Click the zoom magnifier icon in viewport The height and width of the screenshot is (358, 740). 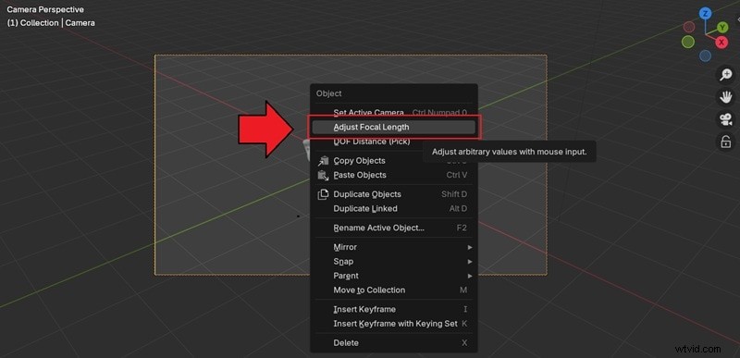725,75
